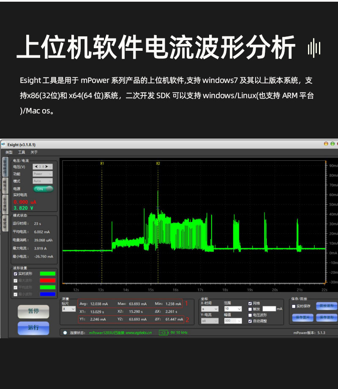Uncheck the 实时波形 checkbox

[x=15, y=274]
